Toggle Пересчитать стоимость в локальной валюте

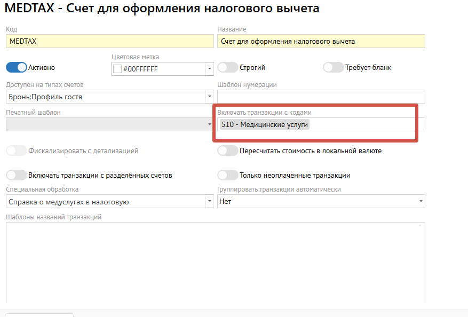pyautogui.click(x=228, y=151)
